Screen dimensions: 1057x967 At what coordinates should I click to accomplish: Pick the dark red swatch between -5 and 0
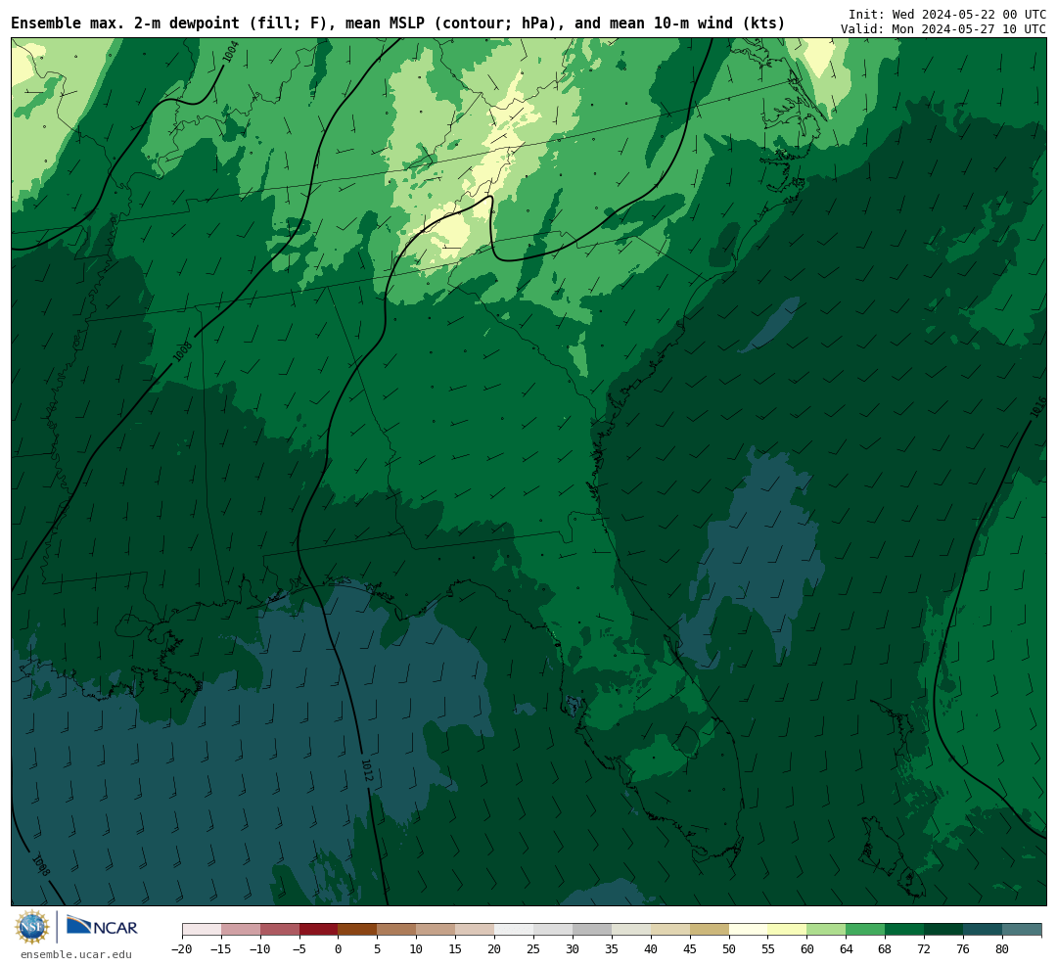coord(319,930)
